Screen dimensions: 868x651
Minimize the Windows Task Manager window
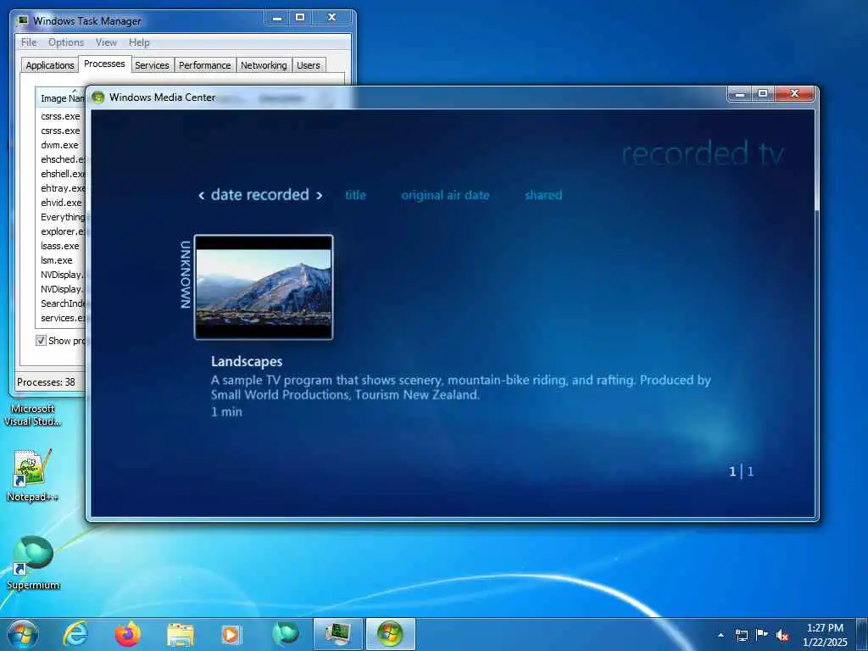tap(277, 19)
